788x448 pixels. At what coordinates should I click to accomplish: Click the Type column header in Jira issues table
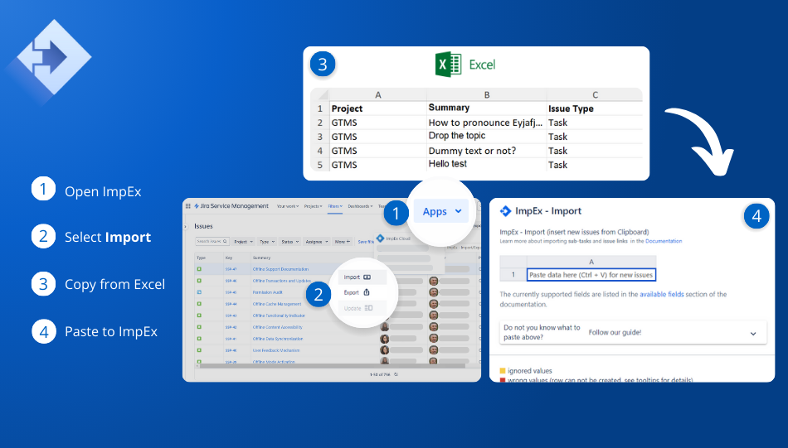[x=201, y=258]
